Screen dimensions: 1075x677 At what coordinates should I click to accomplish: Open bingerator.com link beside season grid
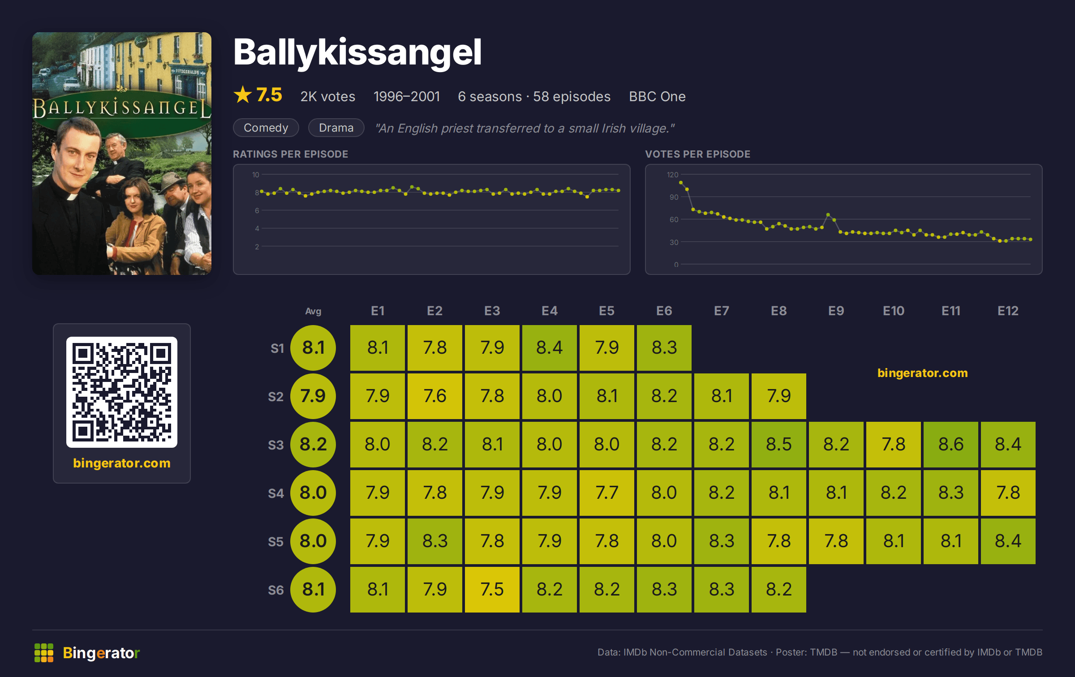point(923,373)
